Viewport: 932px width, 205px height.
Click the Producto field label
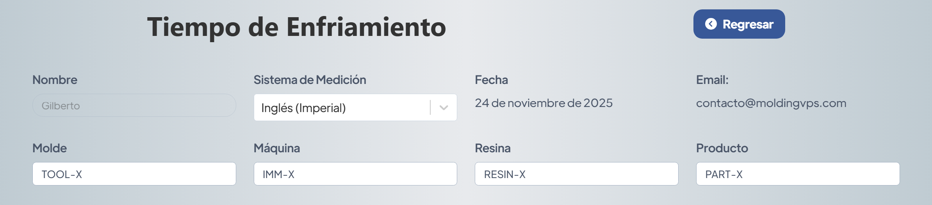(722, 148)
